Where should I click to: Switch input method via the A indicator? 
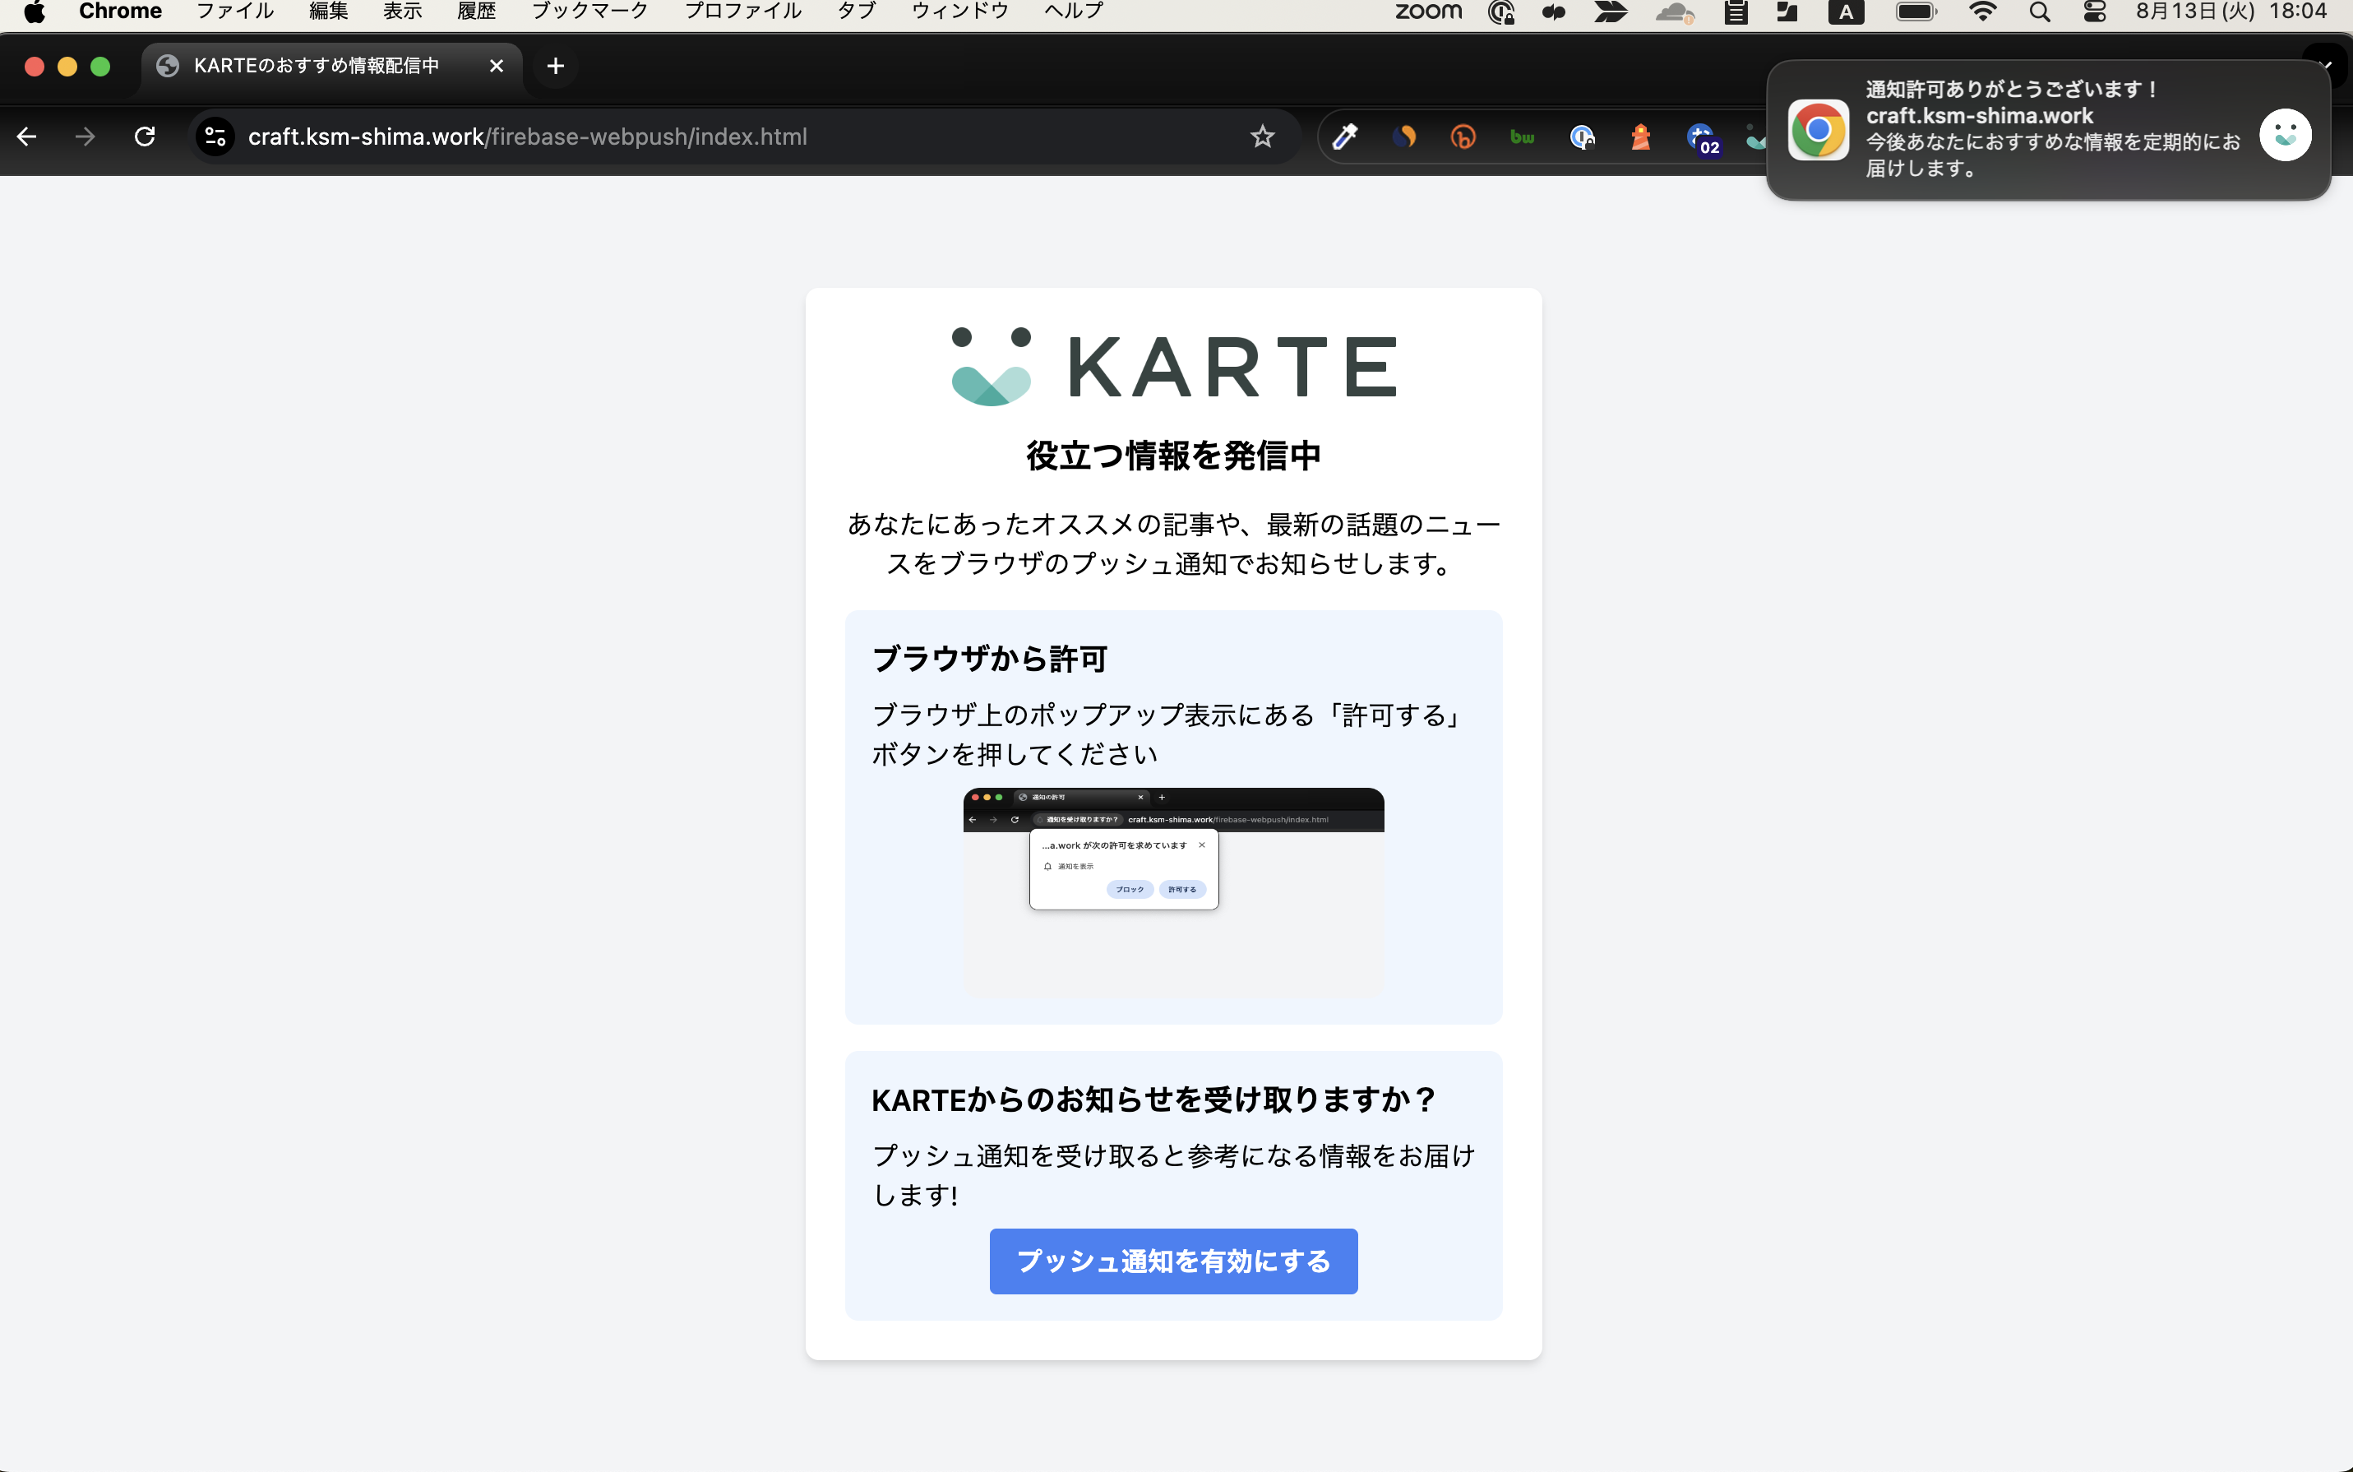pyautogui.click(x=1846, y=12)
